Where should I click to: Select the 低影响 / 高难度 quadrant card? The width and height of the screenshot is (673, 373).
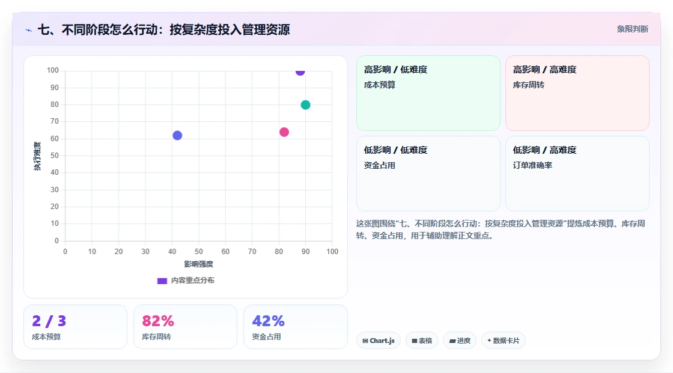click(x=577, y=174)
